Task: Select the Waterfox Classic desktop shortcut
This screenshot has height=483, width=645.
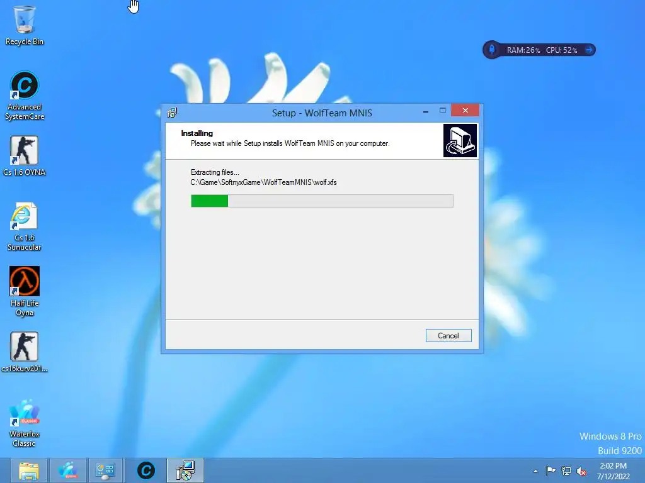Action: (x=25, y=423)
